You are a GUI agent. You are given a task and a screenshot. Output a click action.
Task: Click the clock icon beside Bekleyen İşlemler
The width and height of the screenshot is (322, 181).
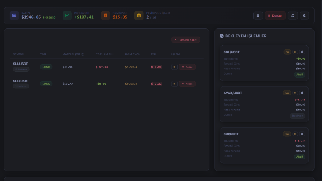tap(222, 36)
